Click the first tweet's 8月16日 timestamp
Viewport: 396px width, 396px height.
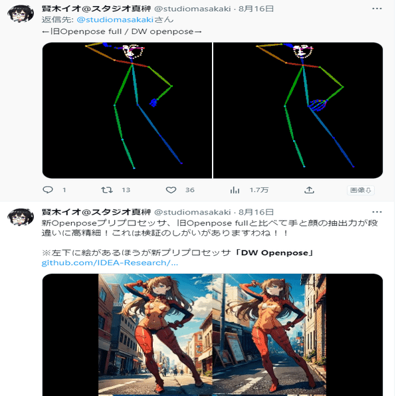(256, 9)
